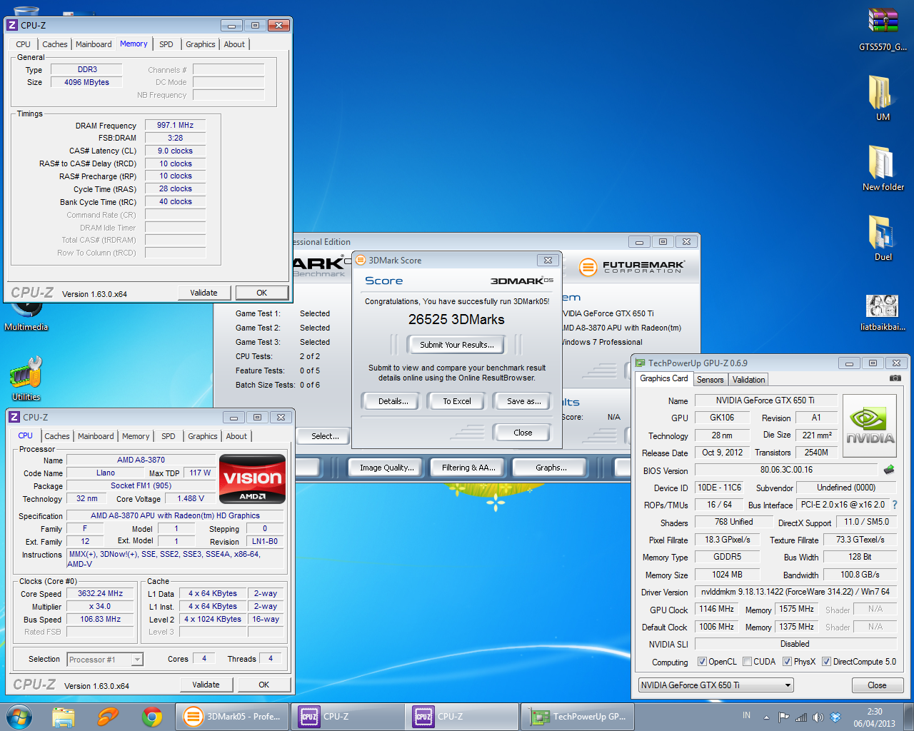This screenshot has height=731, width=914.
Task: Open Windows Explorer from the taskbar
Action: pos(64,716)
